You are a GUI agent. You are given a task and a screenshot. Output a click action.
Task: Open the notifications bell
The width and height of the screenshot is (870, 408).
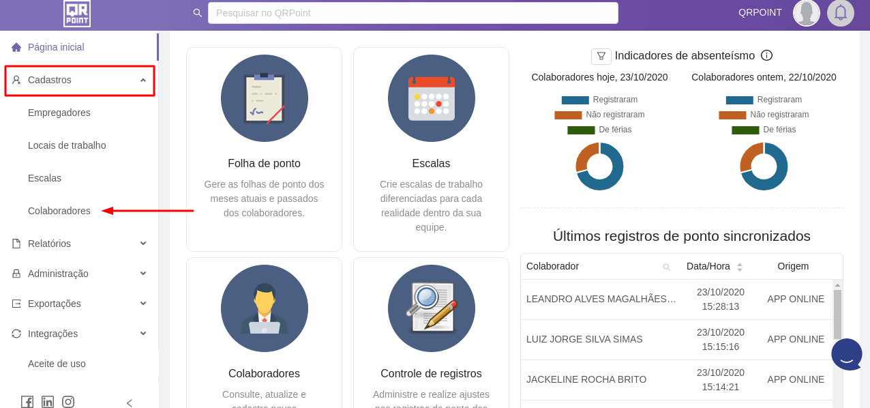840,13
